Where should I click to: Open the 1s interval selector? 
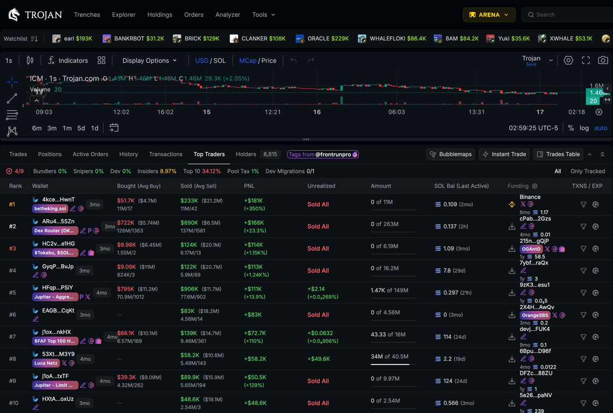(9, 60)
